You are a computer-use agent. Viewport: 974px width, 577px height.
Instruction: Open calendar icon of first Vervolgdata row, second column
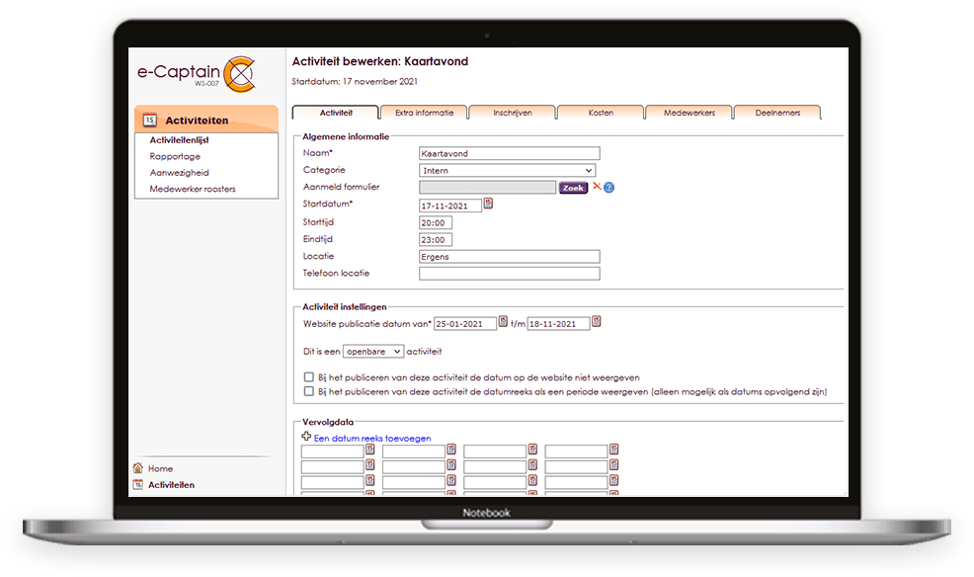click(451, 449)
